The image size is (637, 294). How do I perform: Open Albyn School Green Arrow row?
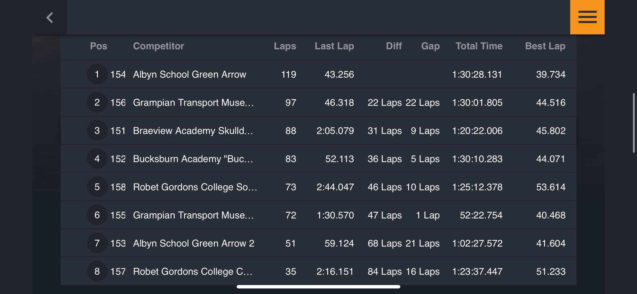pos(189,75)
